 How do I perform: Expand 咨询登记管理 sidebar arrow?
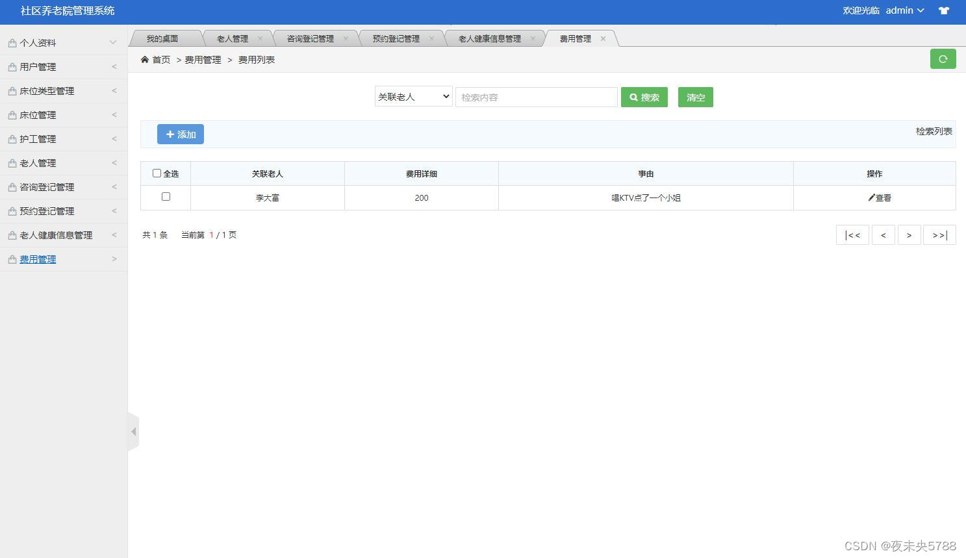coord(114,186)
